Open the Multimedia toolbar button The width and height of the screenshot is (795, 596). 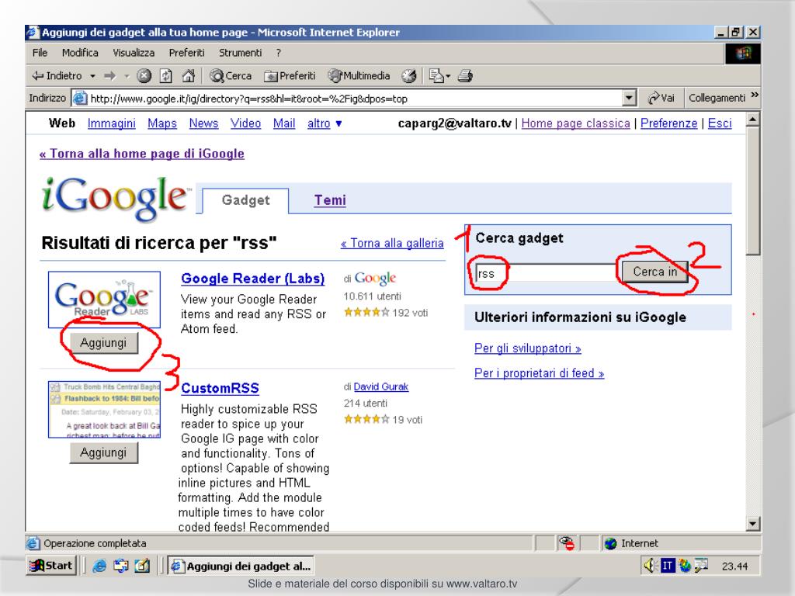click(x=359, y=76)
